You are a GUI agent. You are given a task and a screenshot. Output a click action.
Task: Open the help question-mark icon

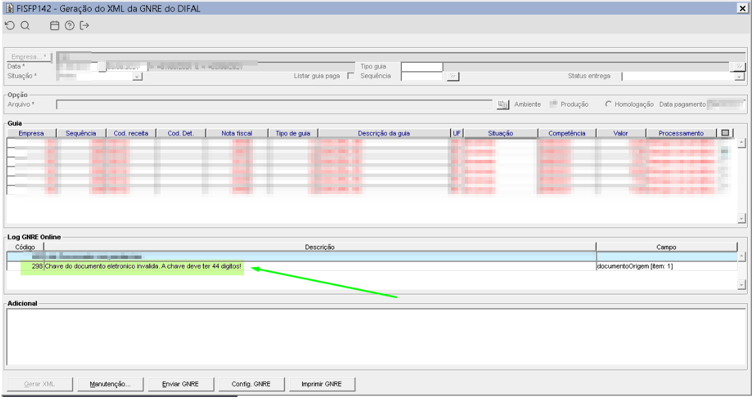coord(70,25)
